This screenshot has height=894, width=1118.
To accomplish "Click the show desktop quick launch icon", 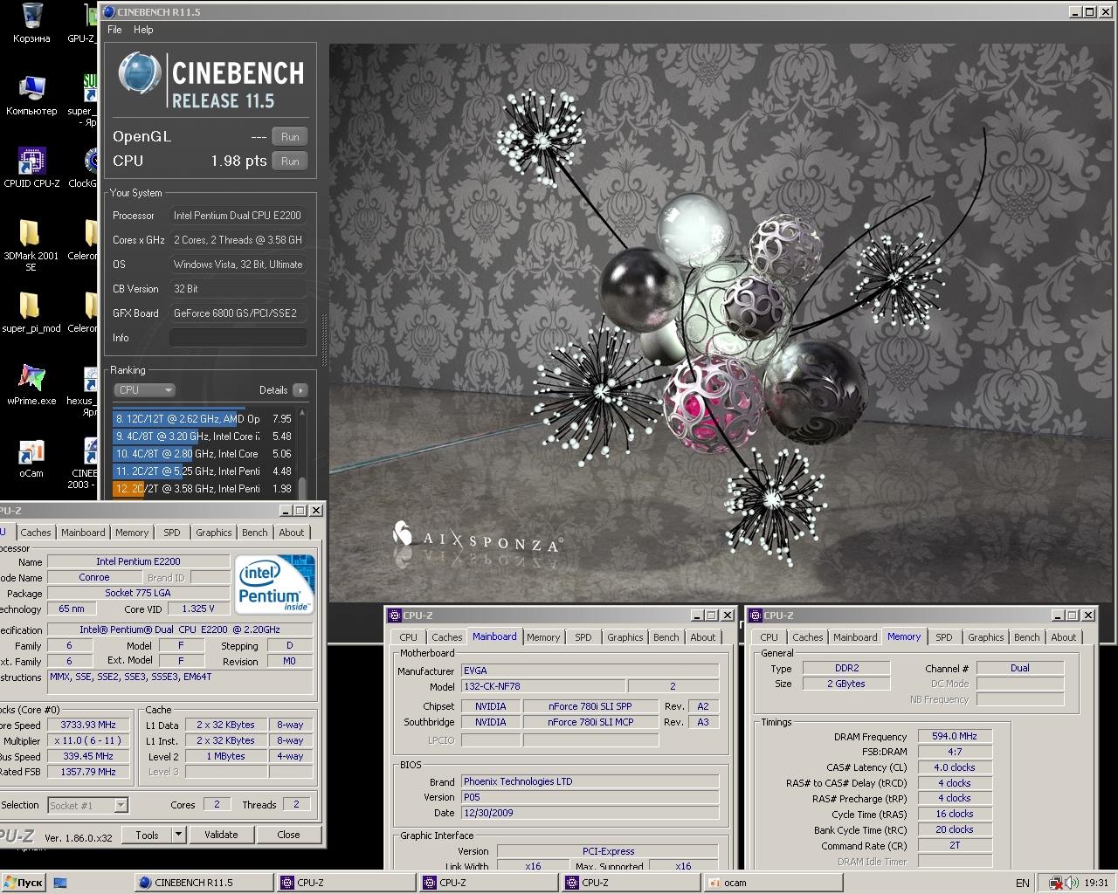I will (60, 883).
